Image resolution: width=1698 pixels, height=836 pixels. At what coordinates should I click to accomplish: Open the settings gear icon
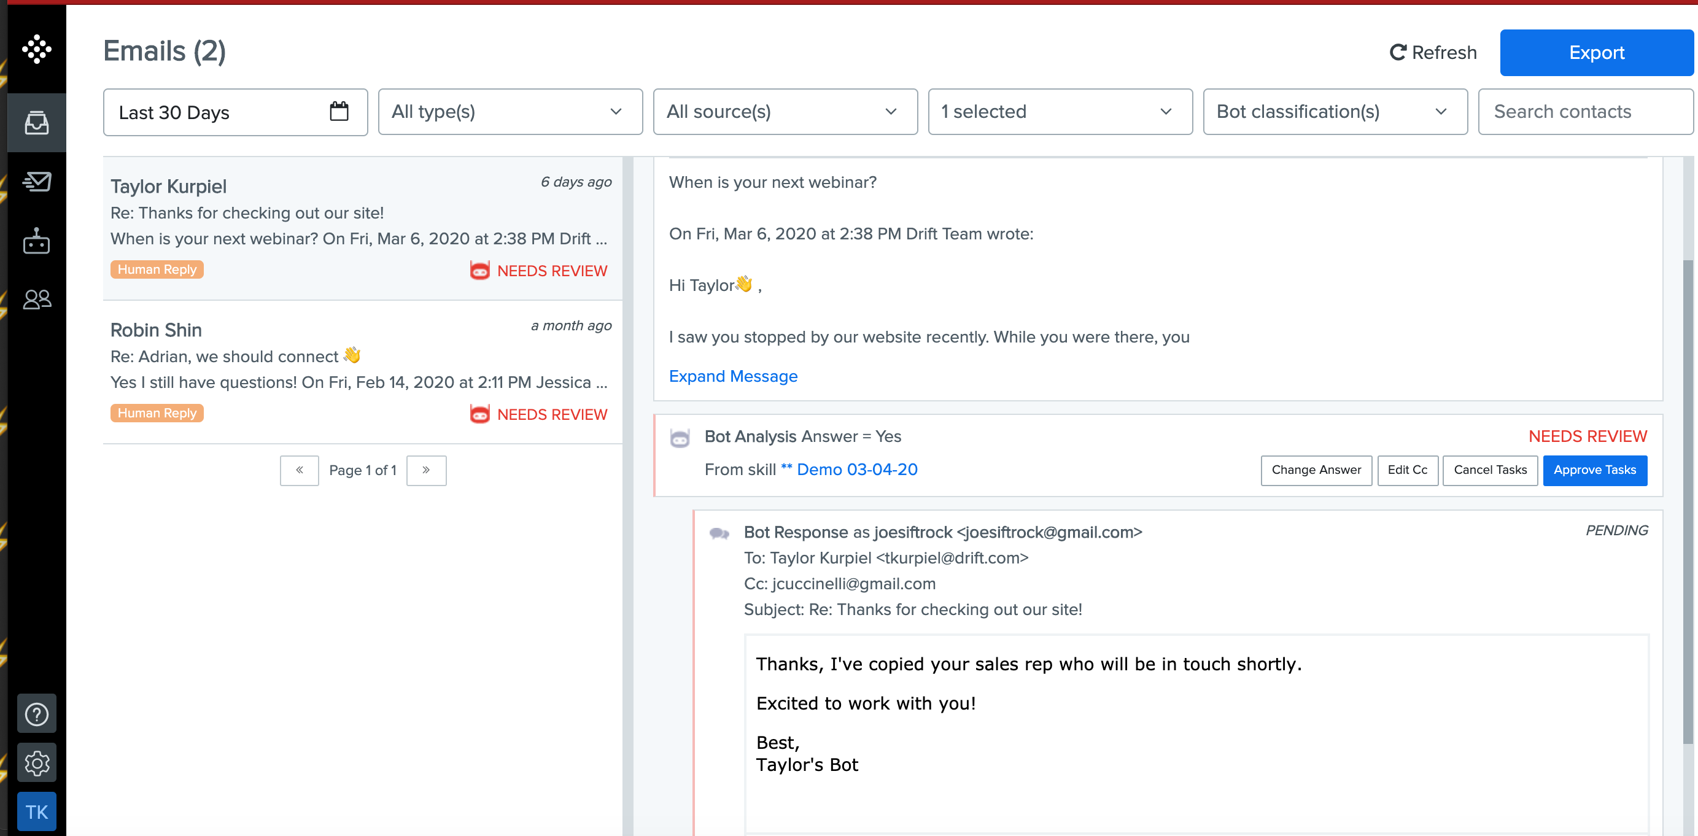click(x=37, y=763)
